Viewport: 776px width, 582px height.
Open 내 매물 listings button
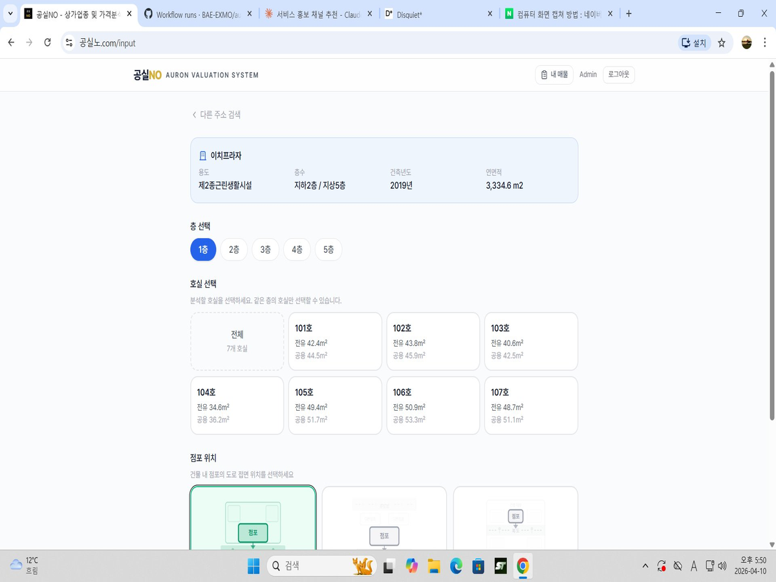(x=554, y=74)
